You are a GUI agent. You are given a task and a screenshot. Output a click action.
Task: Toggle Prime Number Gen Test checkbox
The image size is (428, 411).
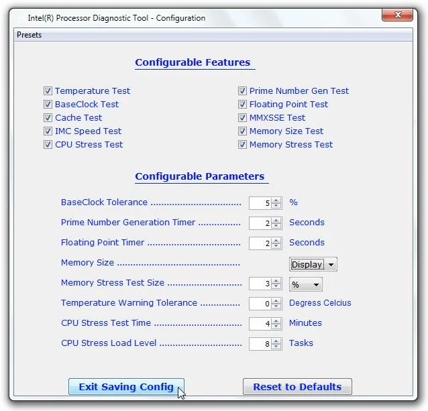click(242, 91)
